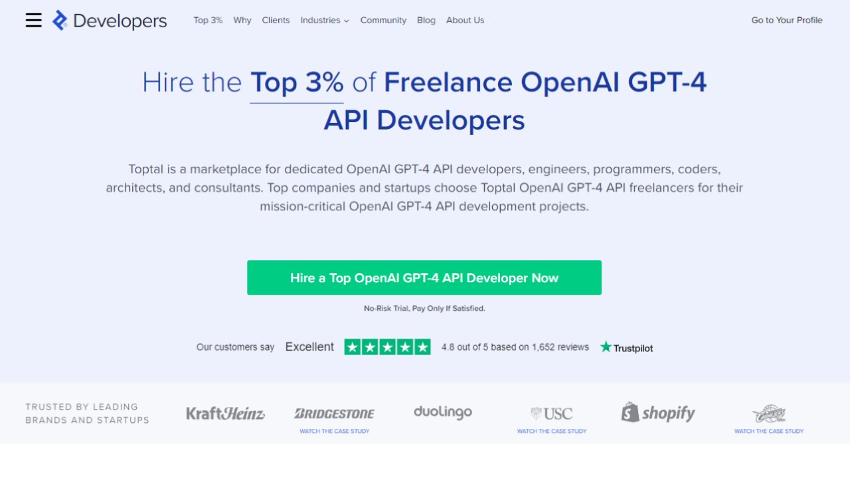850x478 pixels.
Task: Click the Trustpilot five-star rating
Action: (x=387, y=347)
